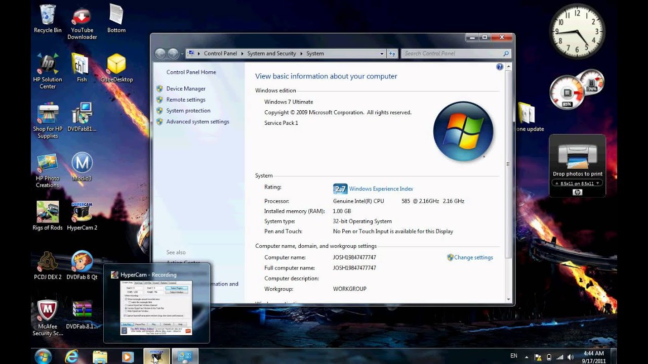Open the Recycle Bin desktop icon

pyautogui.click(x=48, y=19)
